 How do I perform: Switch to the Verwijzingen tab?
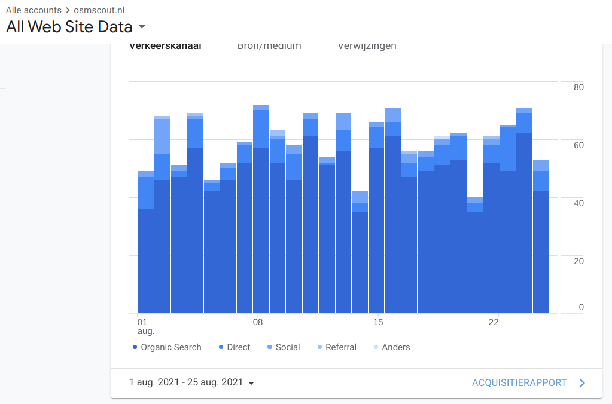[367, 46]
